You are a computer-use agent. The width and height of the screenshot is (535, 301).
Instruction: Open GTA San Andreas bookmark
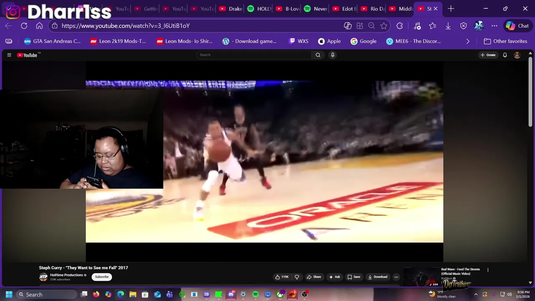click(52, 41)
